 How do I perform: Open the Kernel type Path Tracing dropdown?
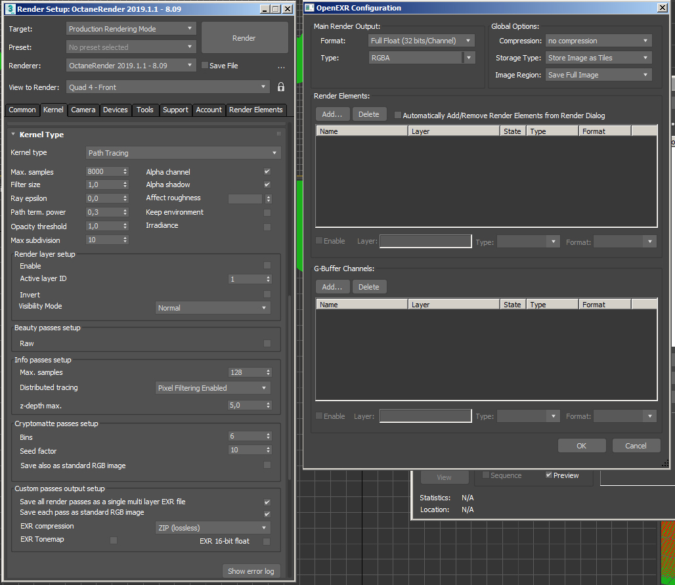coord(183,153)
